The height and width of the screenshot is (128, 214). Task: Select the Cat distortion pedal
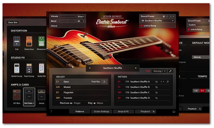[17, 41]
